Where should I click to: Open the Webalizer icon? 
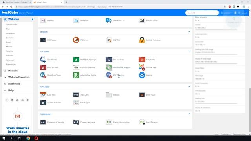(76, 20)
